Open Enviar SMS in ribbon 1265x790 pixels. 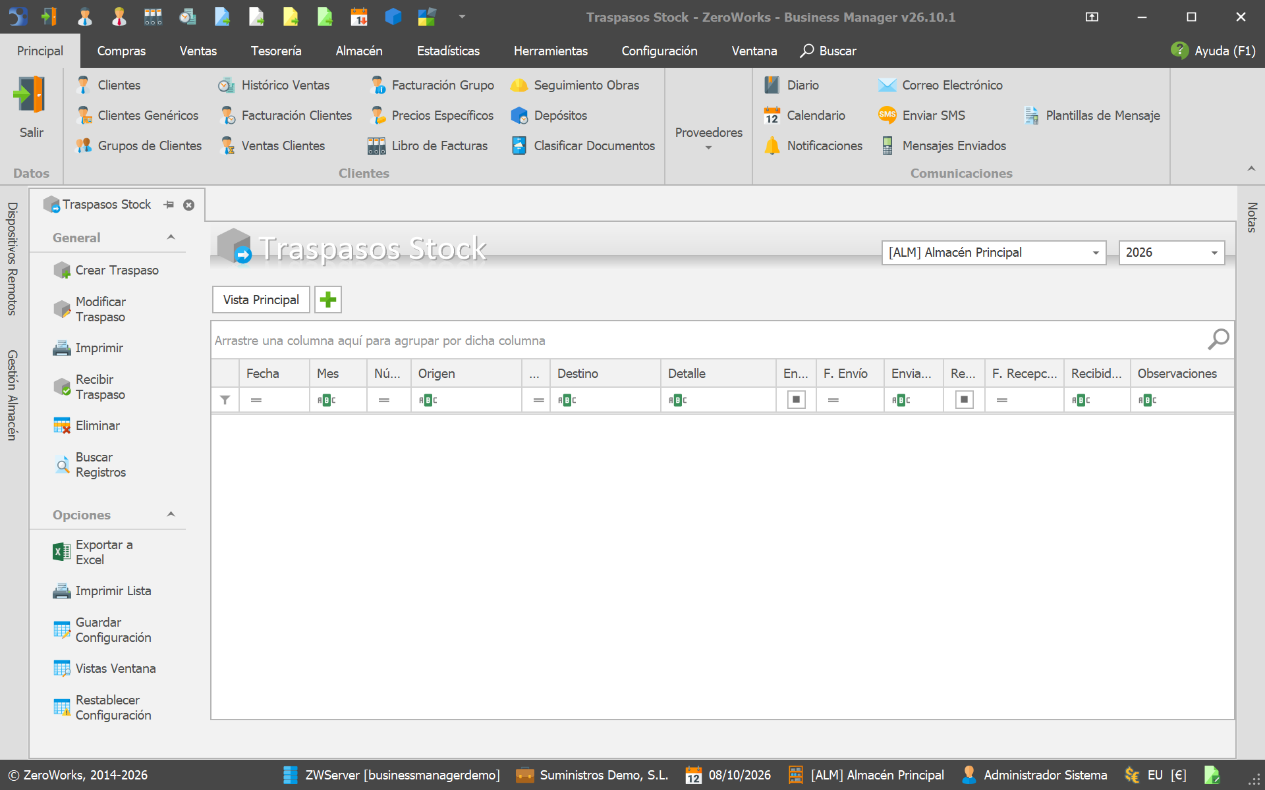point(921,115)
